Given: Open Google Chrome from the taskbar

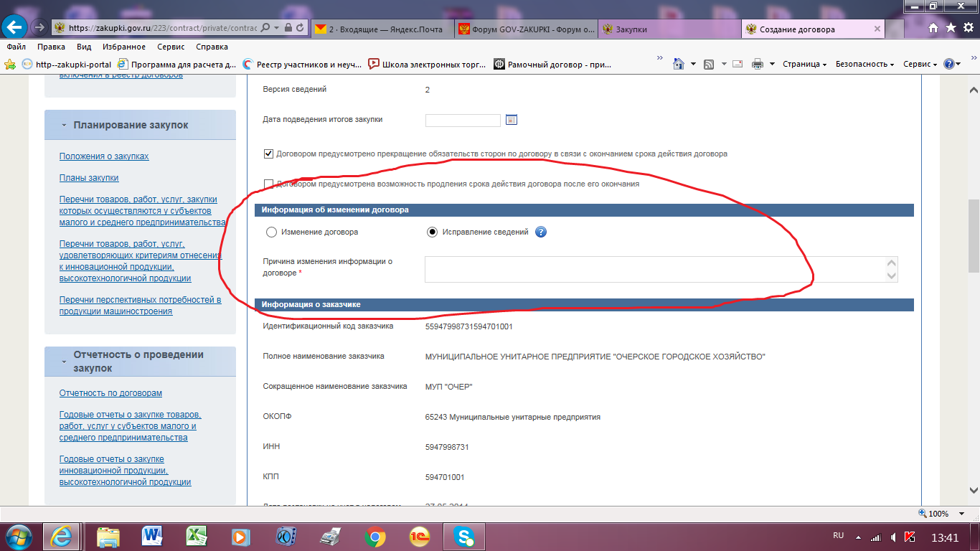Looking at the screenshot, I should coord(374,536).
